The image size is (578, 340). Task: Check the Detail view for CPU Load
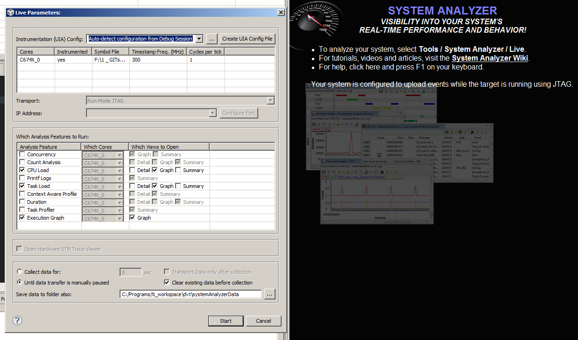[133, 170]
